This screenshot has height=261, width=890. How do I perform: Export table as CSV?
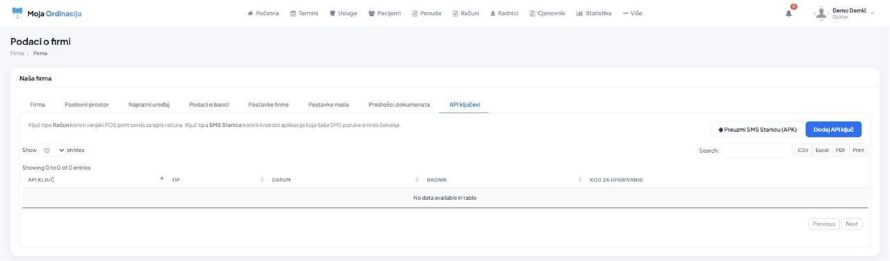[803, 151]
